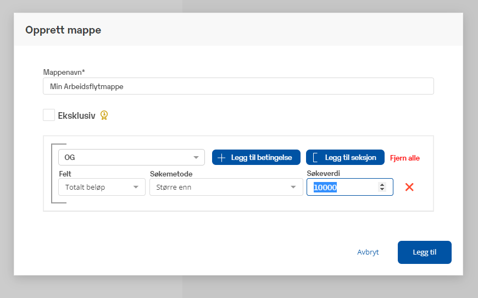Confirm with the Legg til button

[424, 252]
